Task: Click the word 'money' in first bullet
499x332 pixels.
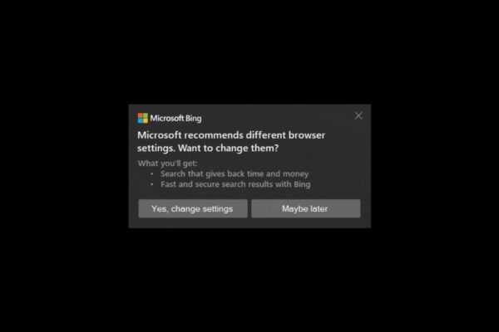Action: (296, 174)
